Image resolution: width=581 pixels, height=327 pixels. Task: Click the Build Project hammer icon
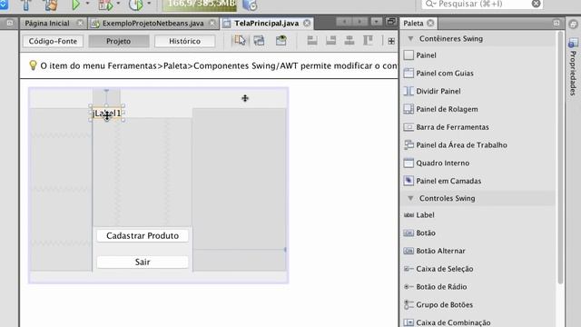[x=26, y=5]
